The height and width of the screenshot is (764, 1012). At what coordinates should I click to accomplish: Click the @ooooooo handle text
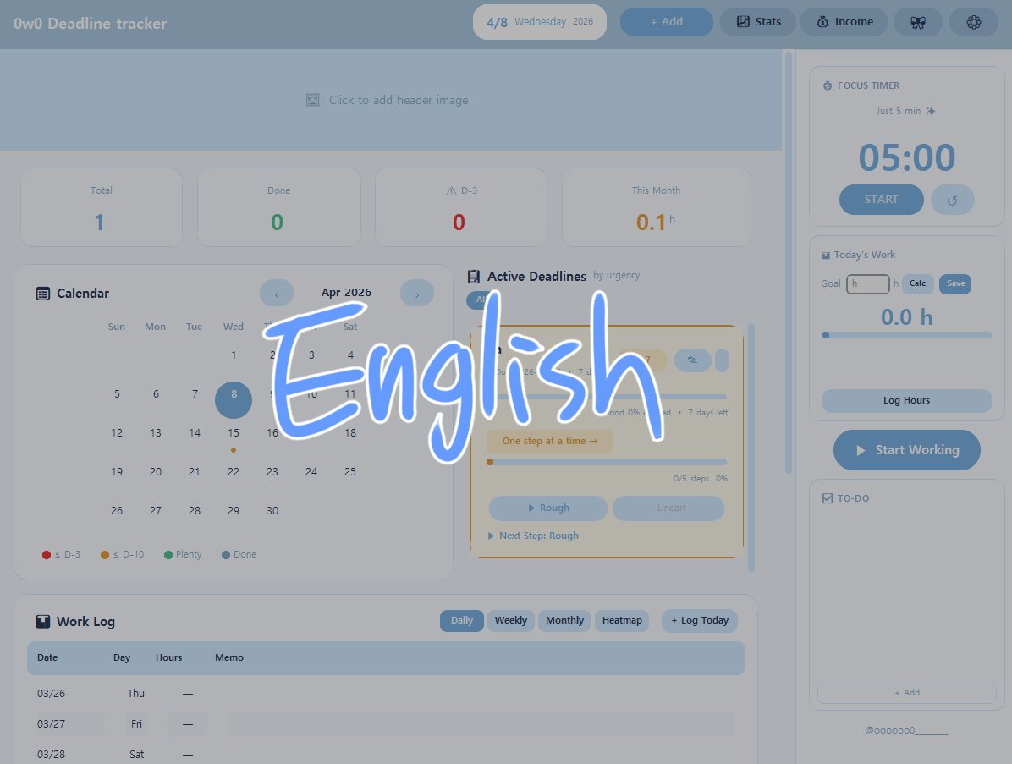pos(906,730)
